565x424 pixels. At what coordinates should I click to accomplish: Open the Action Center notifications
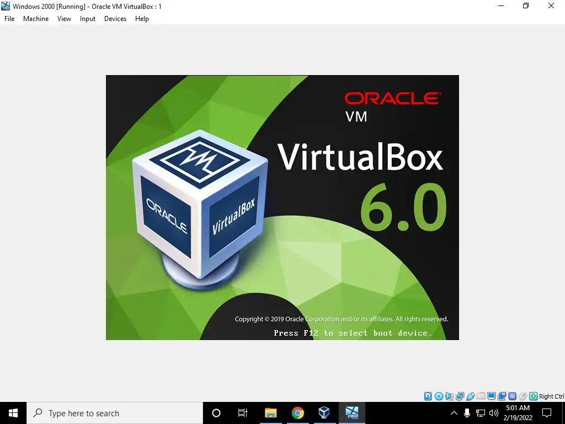[x=547, y=413]
